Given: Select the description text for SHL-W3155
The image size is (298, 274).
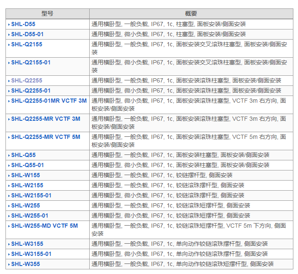Looking at the screenshot, I should [x=180, y=244].
